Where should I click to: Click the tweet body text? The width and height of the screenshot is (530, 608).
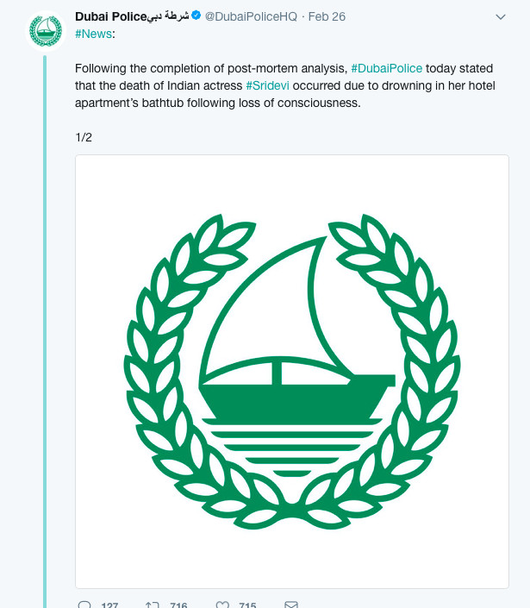click(284, 85)
